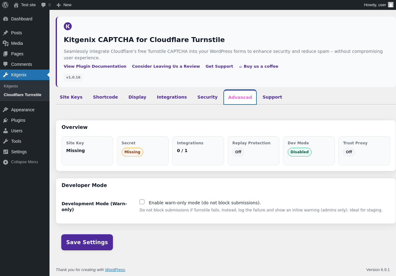Click the WordPress logo icon

(5, 5)
